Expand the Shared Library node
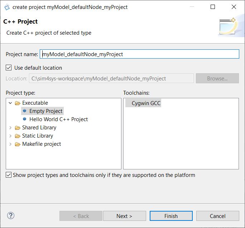 tap(10, 128)
